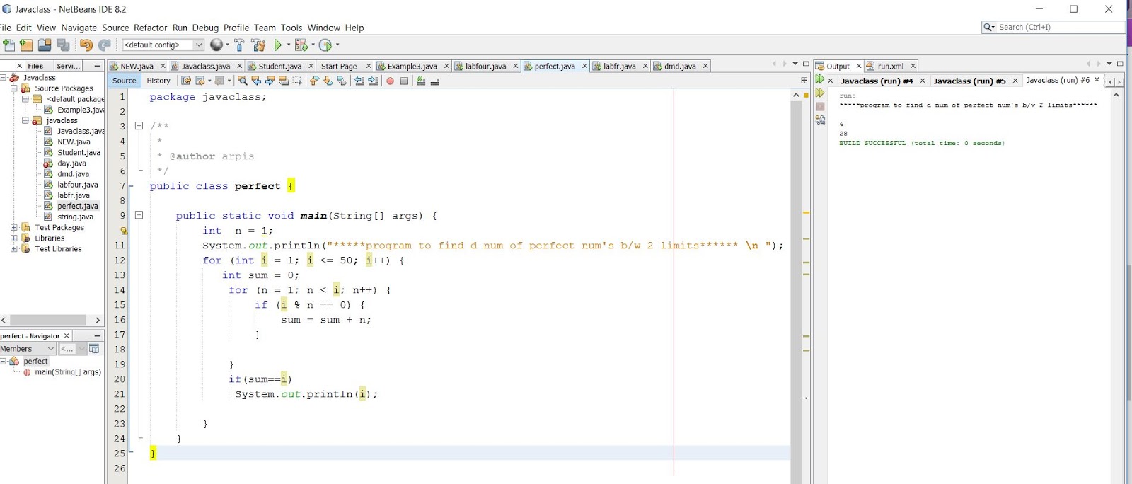Click the Clean and Build icon
The image size is (1132, 484).
[x=258, y=45]
